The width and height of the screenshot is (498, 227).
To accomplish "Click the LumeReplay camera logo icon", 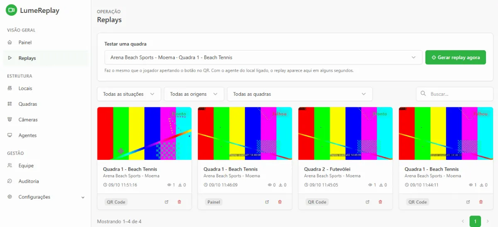I will pos(11,10).
